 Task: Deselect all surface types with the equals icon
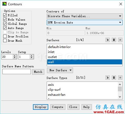(x=120, y=78)
